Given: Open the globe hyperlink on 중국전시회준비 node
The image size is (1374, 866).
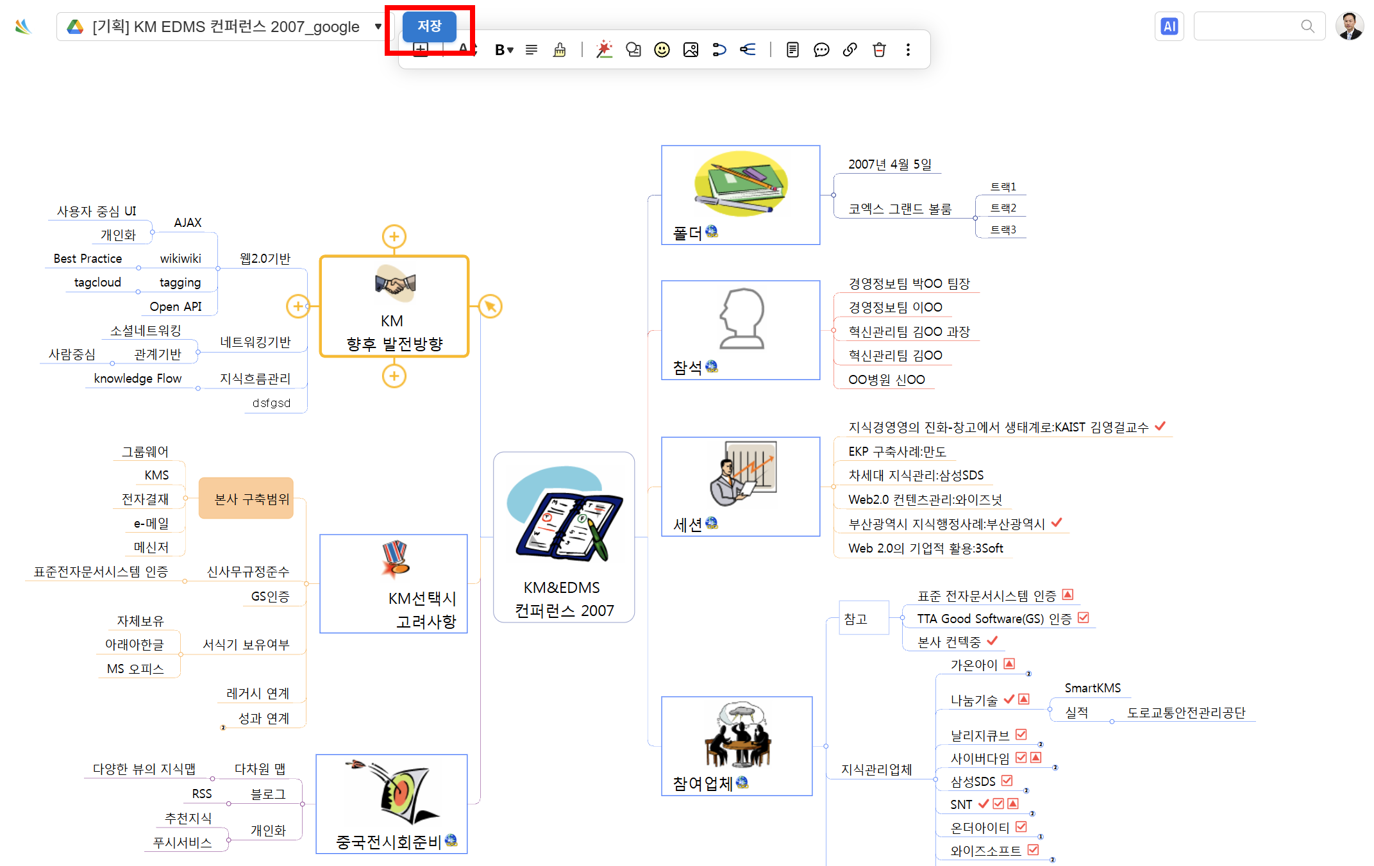Looking at the screenshot, I should pos(451,840).
